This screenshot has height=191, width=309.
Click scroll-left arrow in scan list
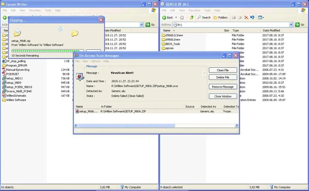pyautogui.click(x=76, y=126)
